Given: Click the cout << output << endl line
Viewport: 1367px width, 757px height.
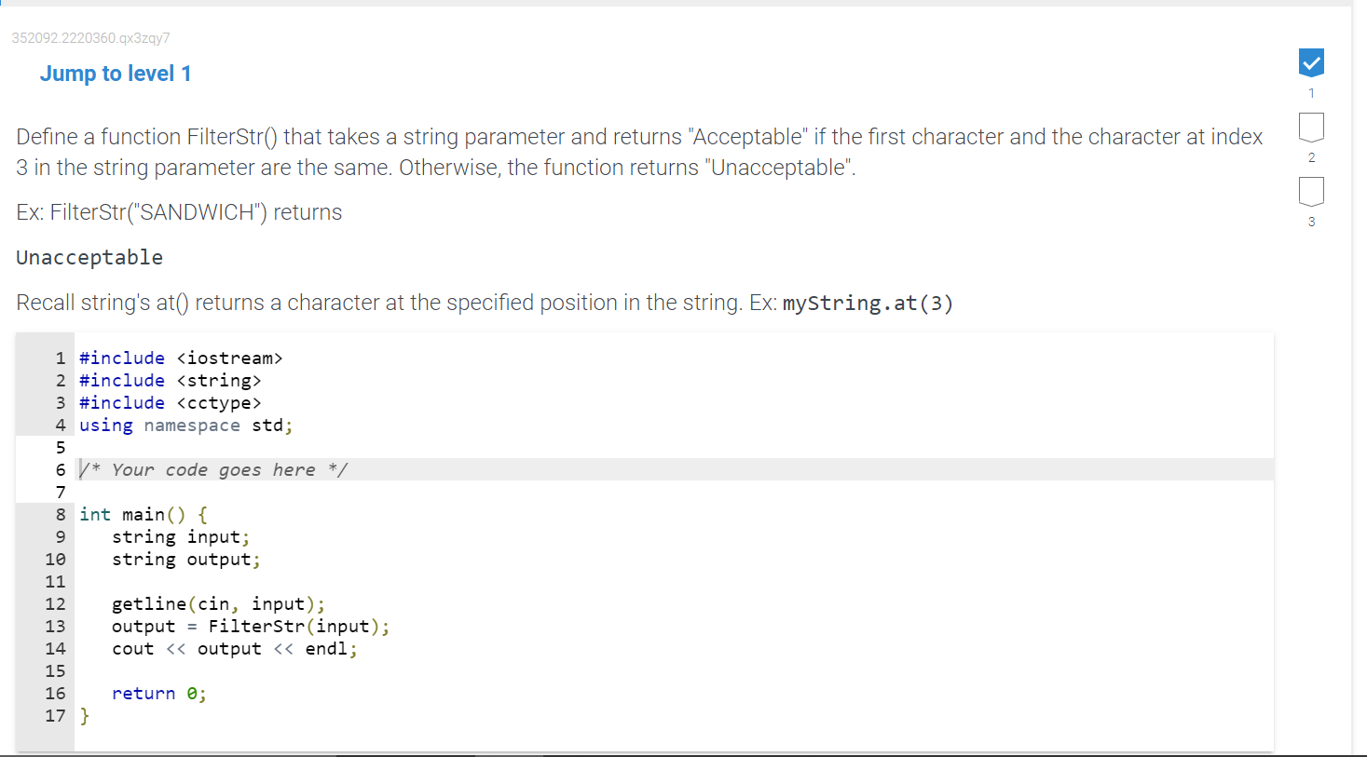Looking at the screenshot, I should coord(233,648).
